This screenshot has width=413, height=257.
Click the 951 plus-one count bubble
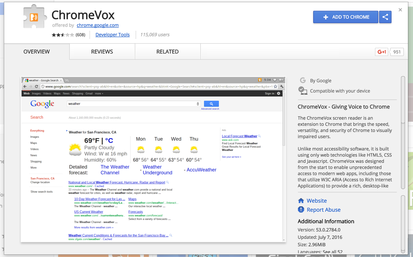point(397,52)
